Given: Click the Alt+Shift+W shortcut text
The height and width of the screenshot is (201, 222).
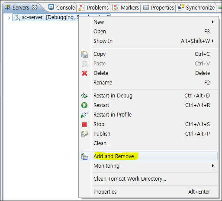Looking at the screenshot, I should (196, 41).
